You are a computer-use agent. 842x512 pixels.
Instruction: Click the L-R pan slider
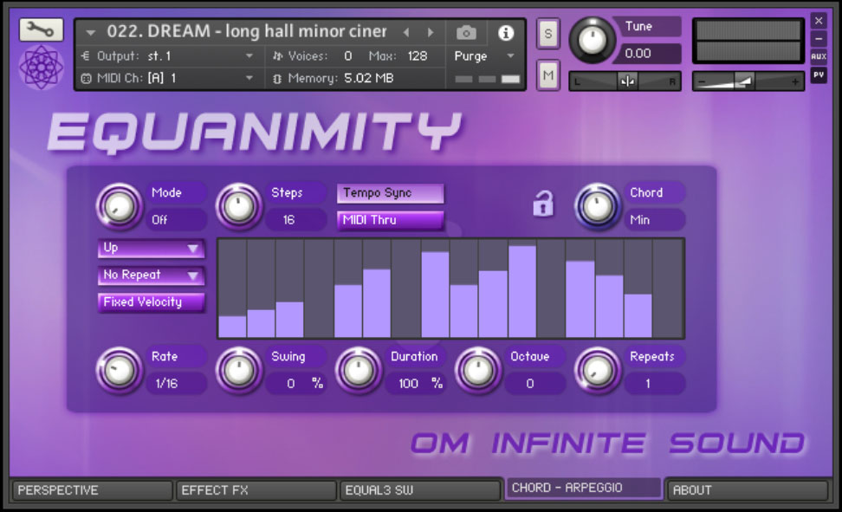625,81
